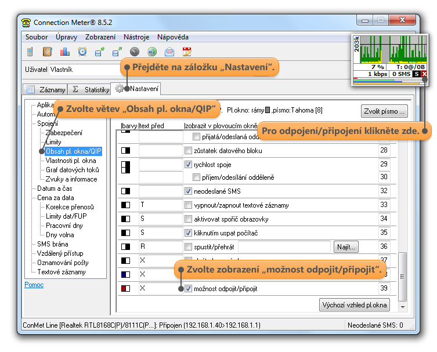The width and height of the screenshot is (437, 352).
Task: Select 'Zabezpečení' tree item
Action: pos(64,133)
